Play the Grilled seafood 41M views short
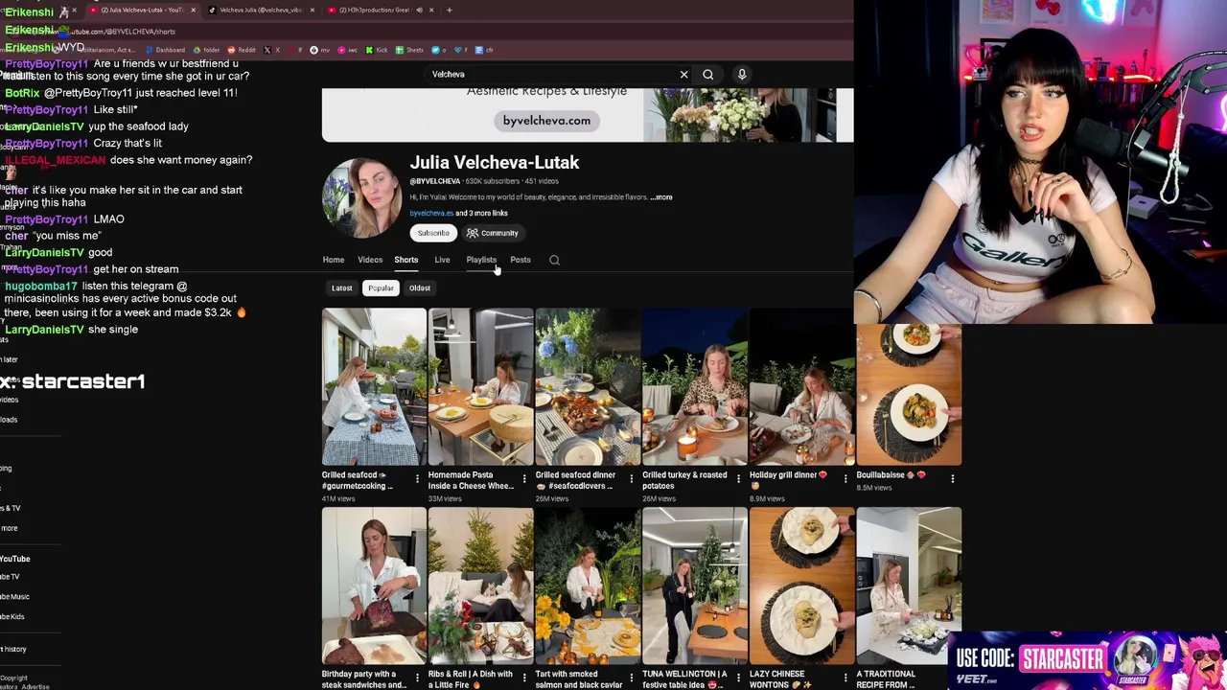 (374, 386)
